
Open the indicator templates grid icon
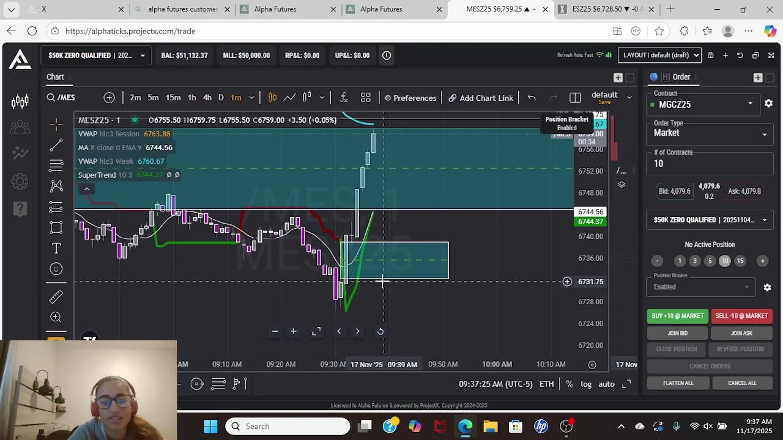click(x=366, y=98)
